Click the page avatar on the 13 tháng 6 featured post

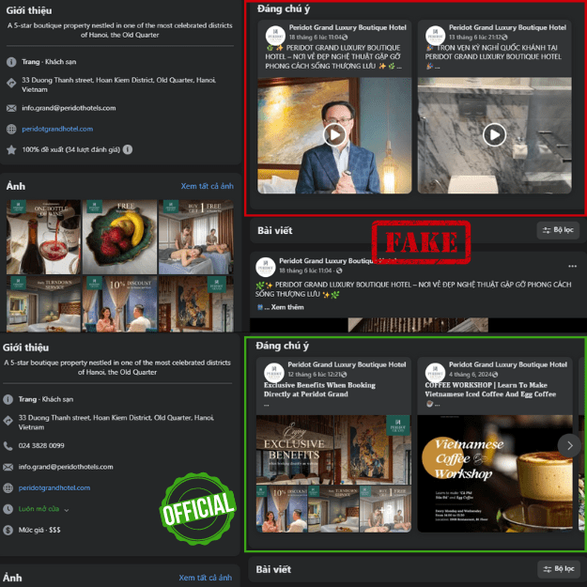pyautogui.click(x=435, y=36)
